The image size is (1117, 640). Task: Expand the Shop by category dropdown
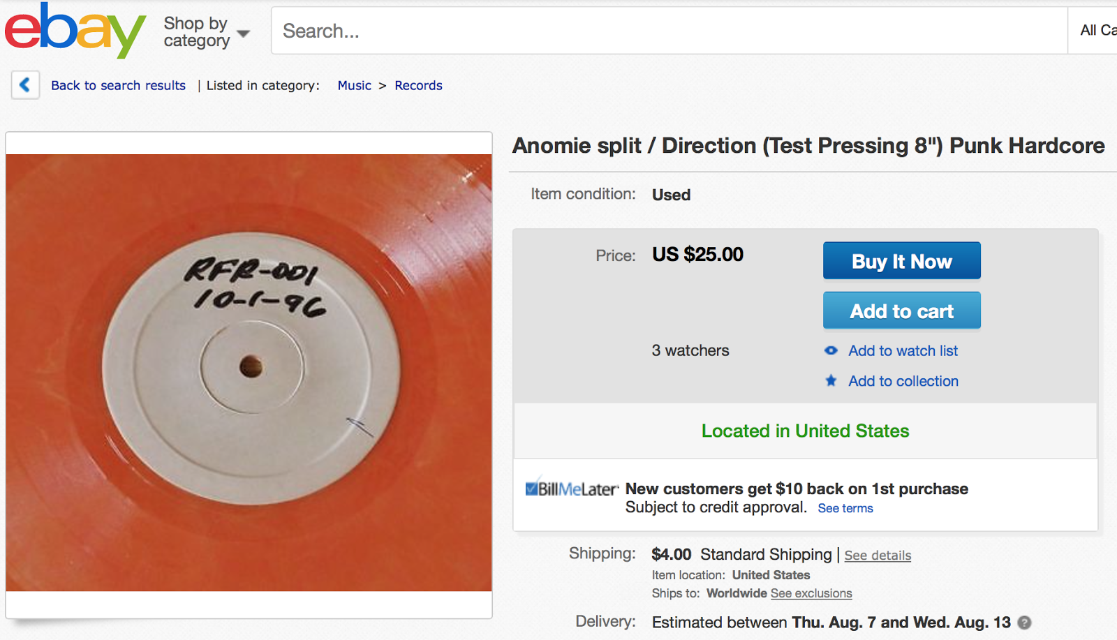point(206,32)
